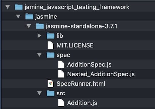This screenshot has height=109, width=155.
Task: Click the jasmine-standalone-3.7.1 folder icon
Action: (x=40, y=26)
